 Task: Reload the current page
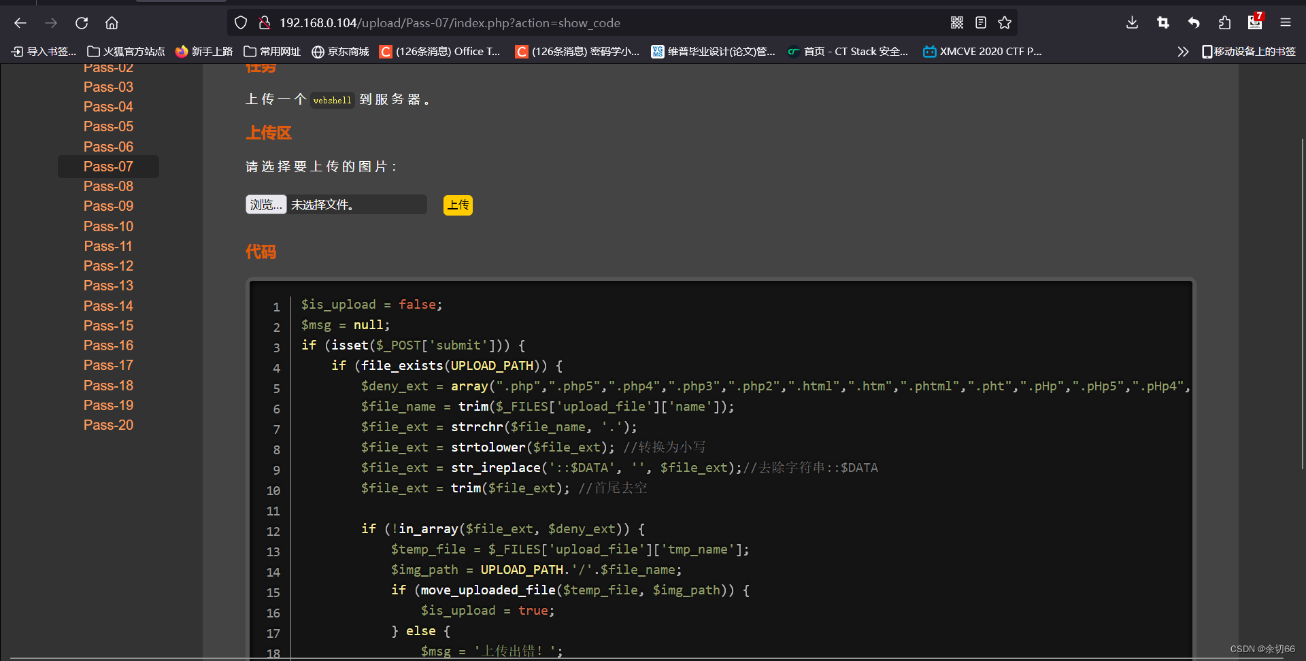[82, 22]
